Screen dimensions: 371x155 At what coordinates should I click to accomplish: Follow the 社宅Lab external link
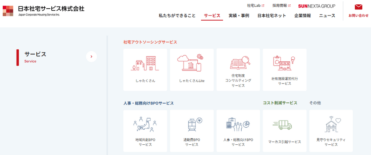pyautogui.click(x=255, y=6)
